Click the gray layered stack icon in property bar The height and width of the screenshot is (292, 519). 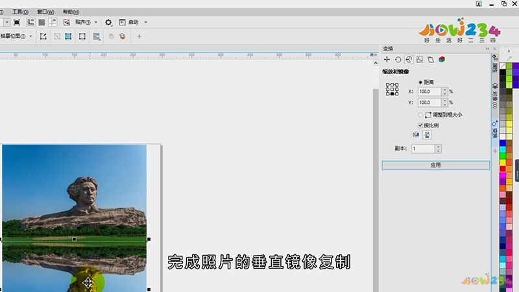112,36
